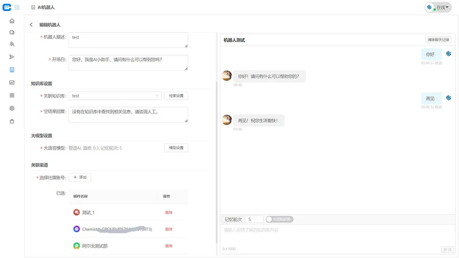Image resolution: width=459 pixels, height=258 pixels.
Task: Click the 编辑机器人 page title
Action: (x=50, y=25)
